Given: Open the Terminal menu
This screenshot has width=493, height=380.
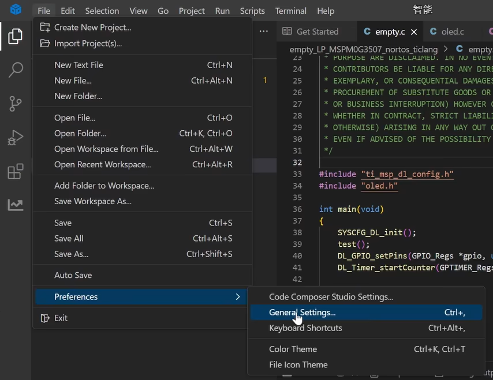Looking at the screenshot, I should [x=290, y=10].
